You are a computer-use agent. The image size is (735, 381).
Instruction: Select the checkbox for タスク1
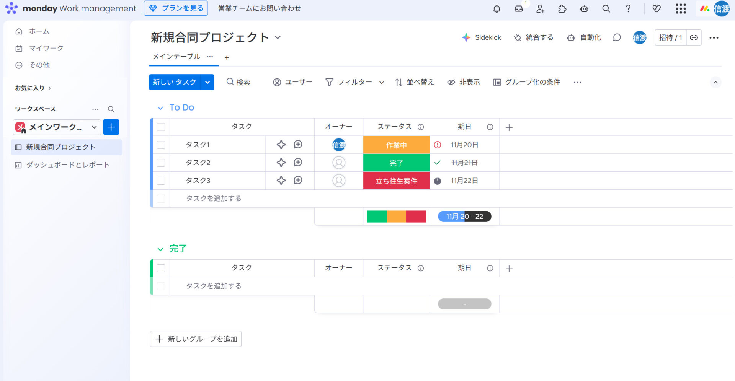(160, 145)
